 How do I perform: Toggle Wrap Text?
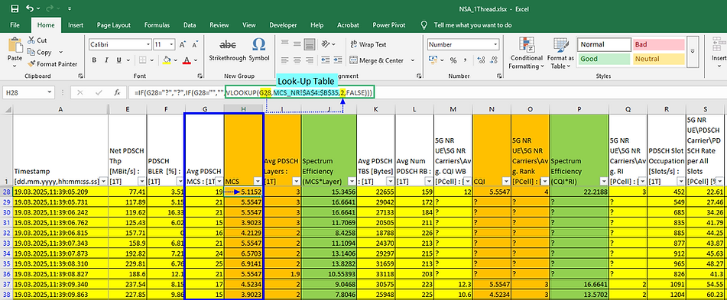(368, 44)
